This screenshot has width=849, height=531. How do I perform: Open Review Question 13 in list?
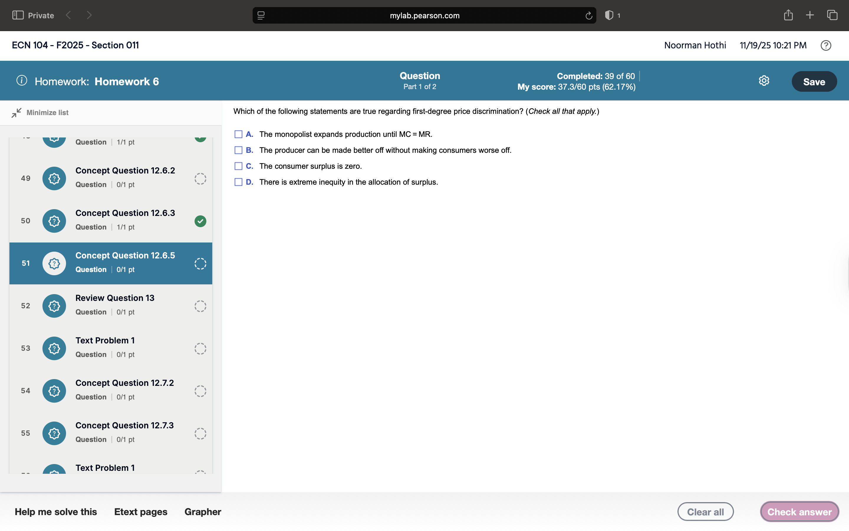(115, 305)
